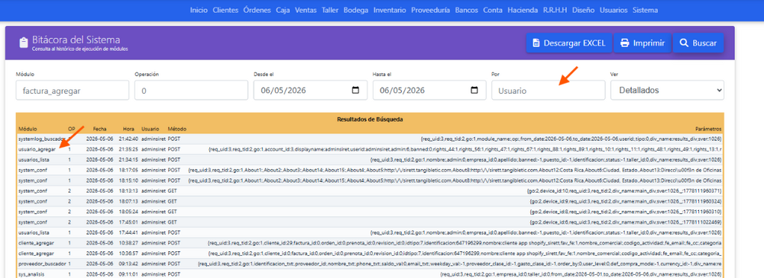Click system_conf row at 18:05:24
Screen dimensions: 764x278
370,212
